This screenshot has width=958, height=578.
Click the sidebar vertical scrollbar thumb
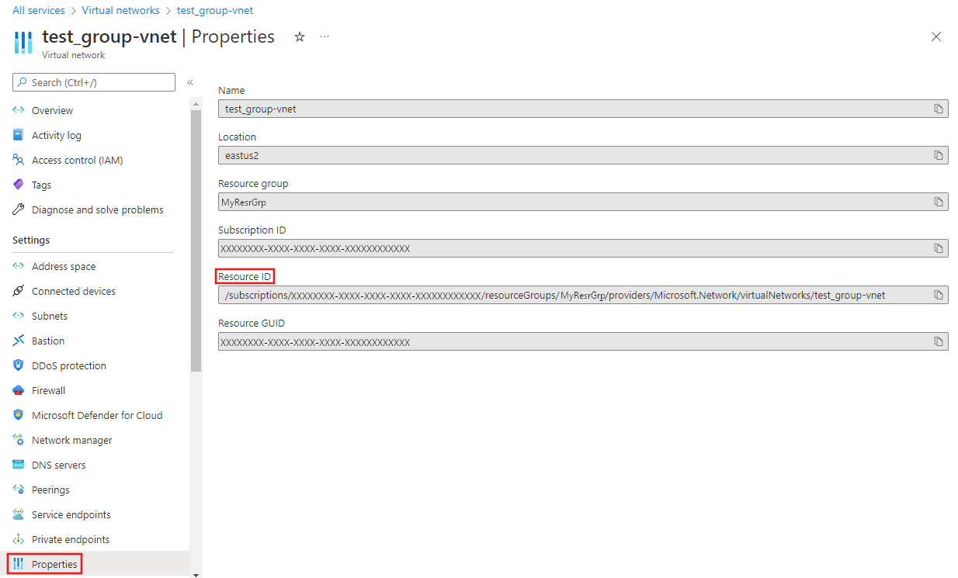click(x=196, y=241)
